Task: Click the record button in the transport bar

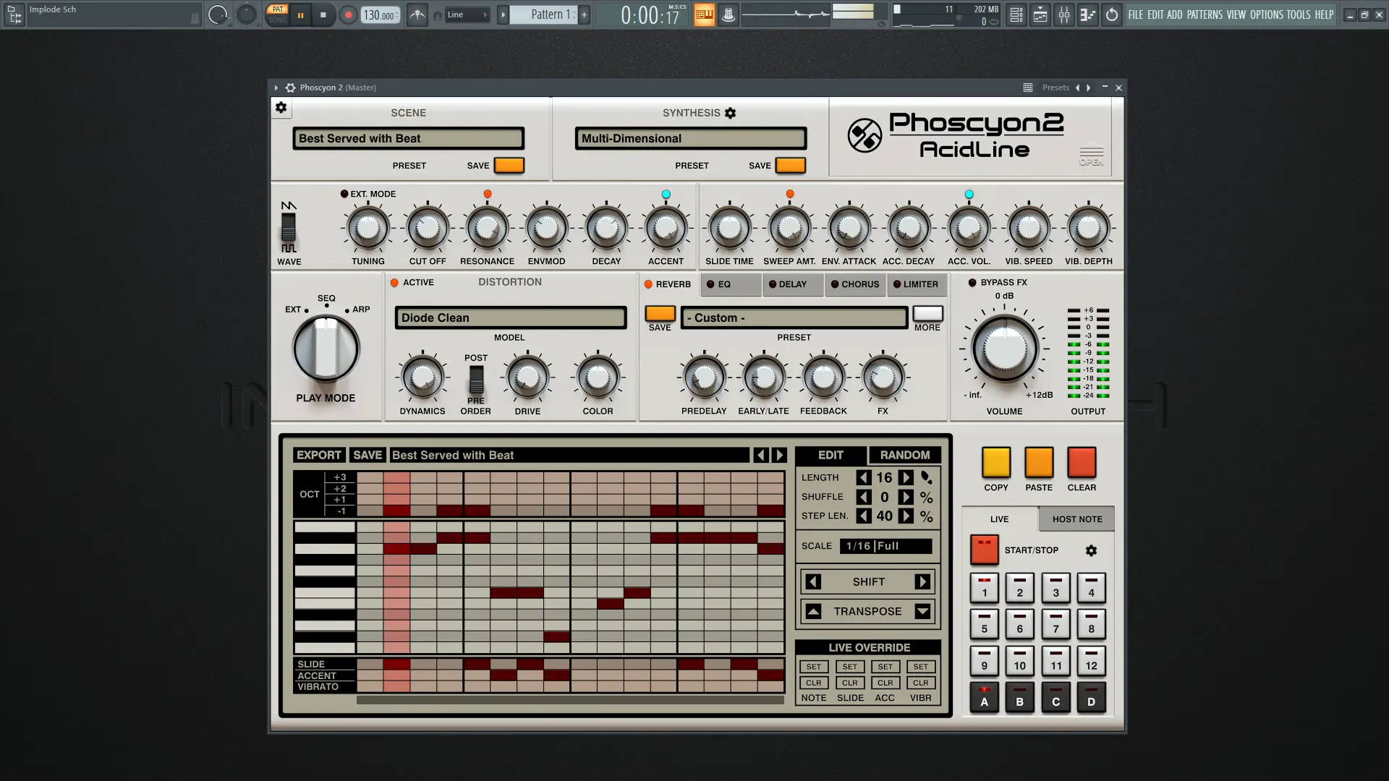Action: tap(348, 14)
